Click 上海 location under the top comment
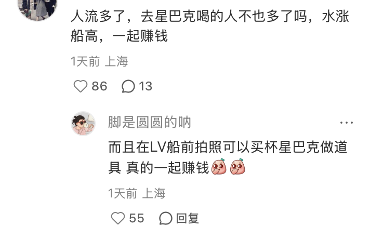The width and height of the screenshot is (370, 239). [x=116, y=61]
